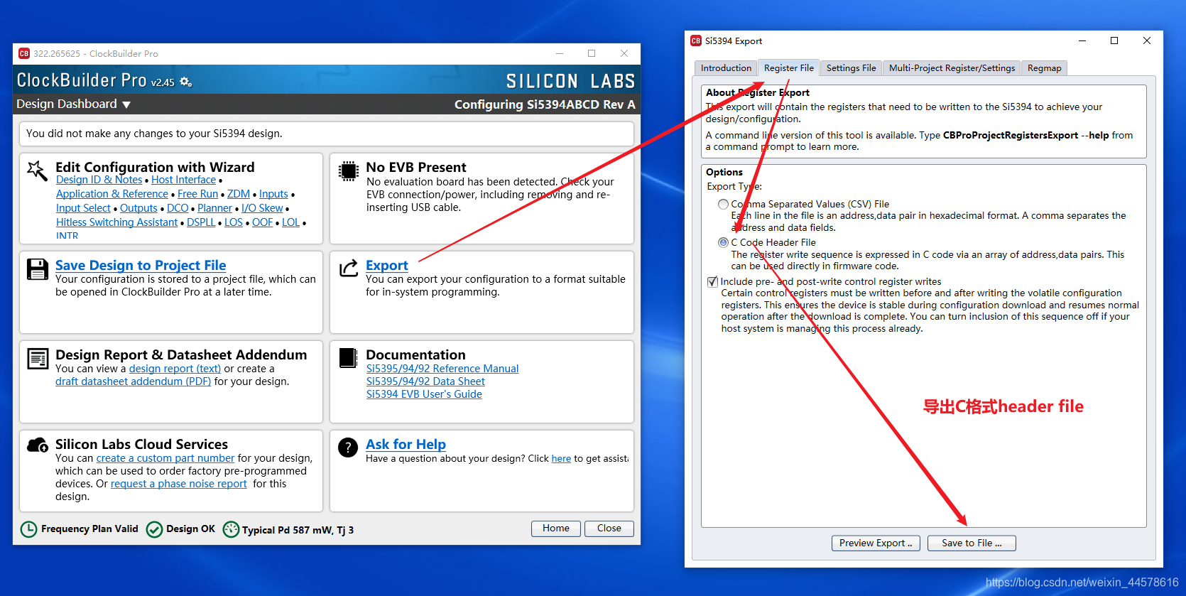Screen dimensions: 1186x596
Task: Switch to the Introduction tab
Action: tap(726, 68)
